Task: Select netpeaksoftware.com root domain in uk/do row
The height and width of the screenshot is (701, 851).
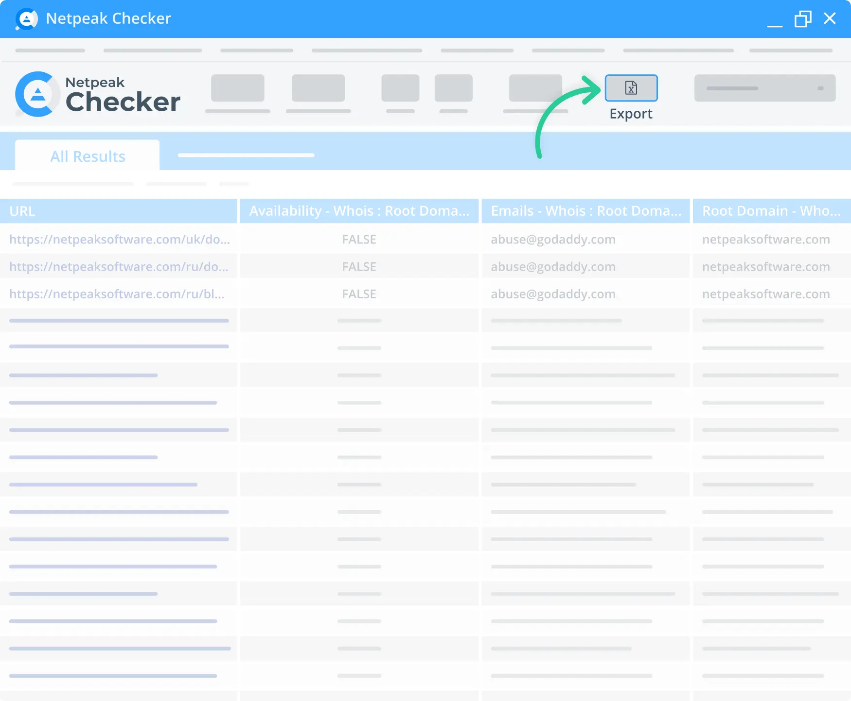Action: (766, 239)
